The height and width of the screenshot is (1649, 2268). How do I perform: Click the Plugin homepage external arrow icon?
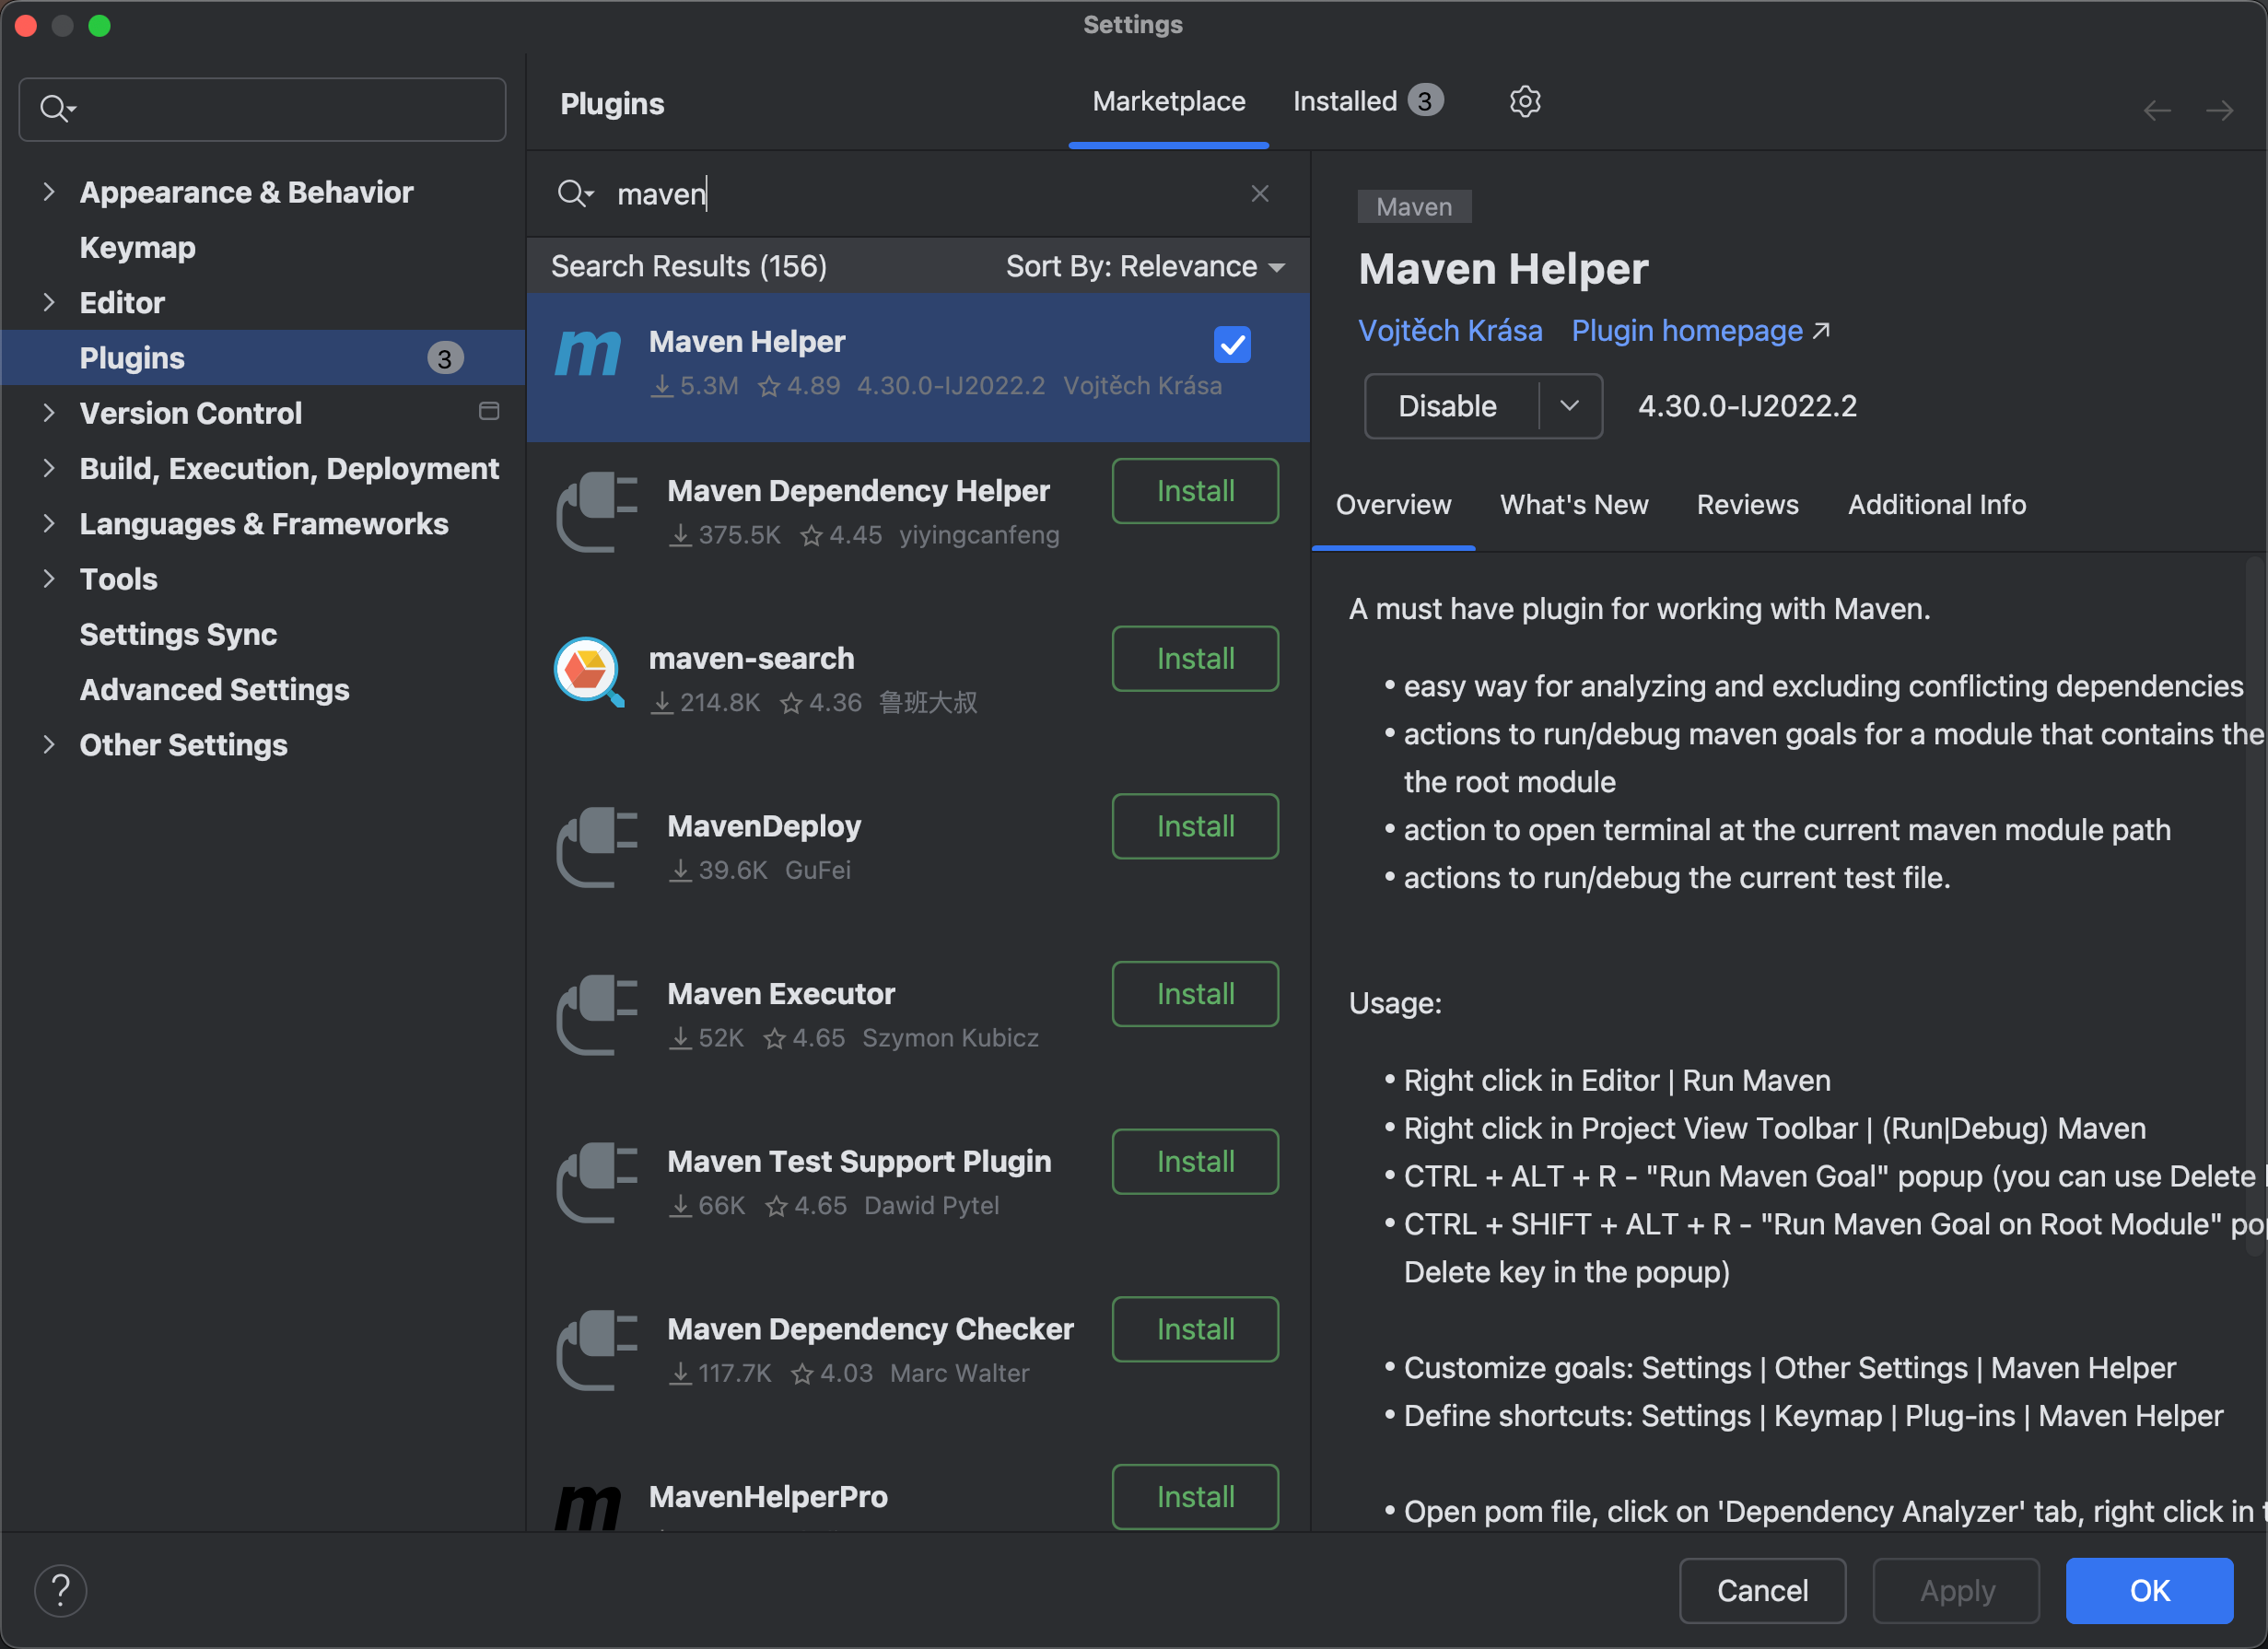click(1822, 330)
